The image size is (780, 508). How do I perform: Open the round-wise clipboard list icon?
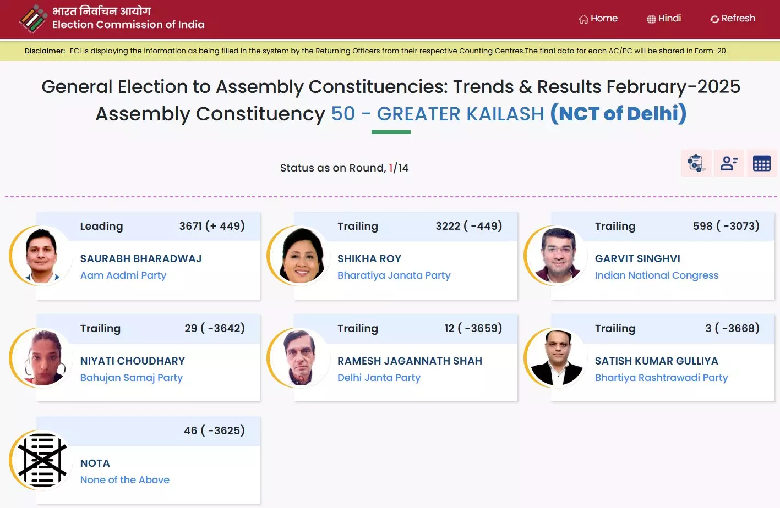tap(696, 163)
